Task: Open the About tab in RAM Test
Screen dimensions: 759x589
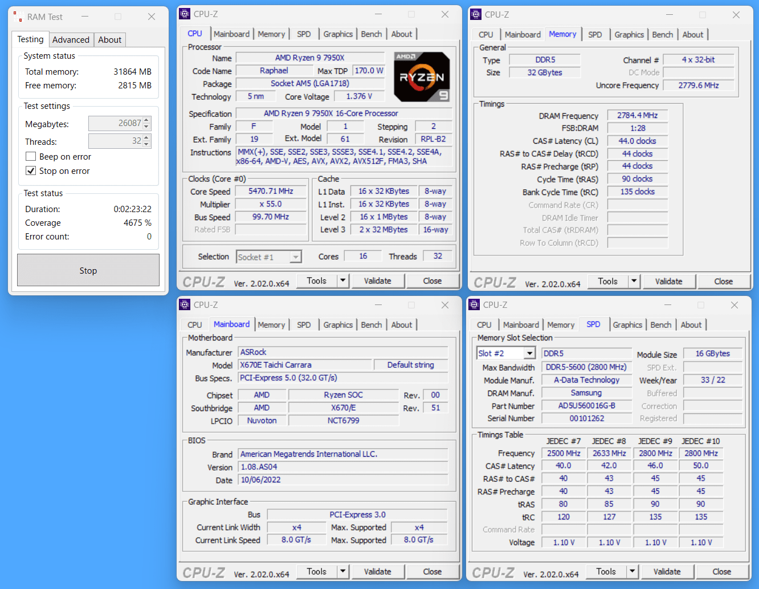Action: (109, 40)
